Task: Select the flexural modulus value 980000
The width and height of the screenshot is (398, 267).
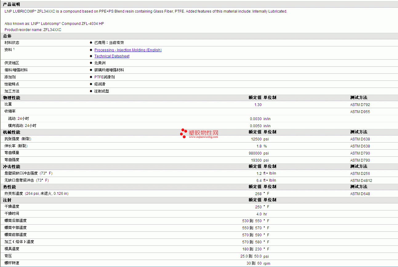Action: tap(255, 153)
